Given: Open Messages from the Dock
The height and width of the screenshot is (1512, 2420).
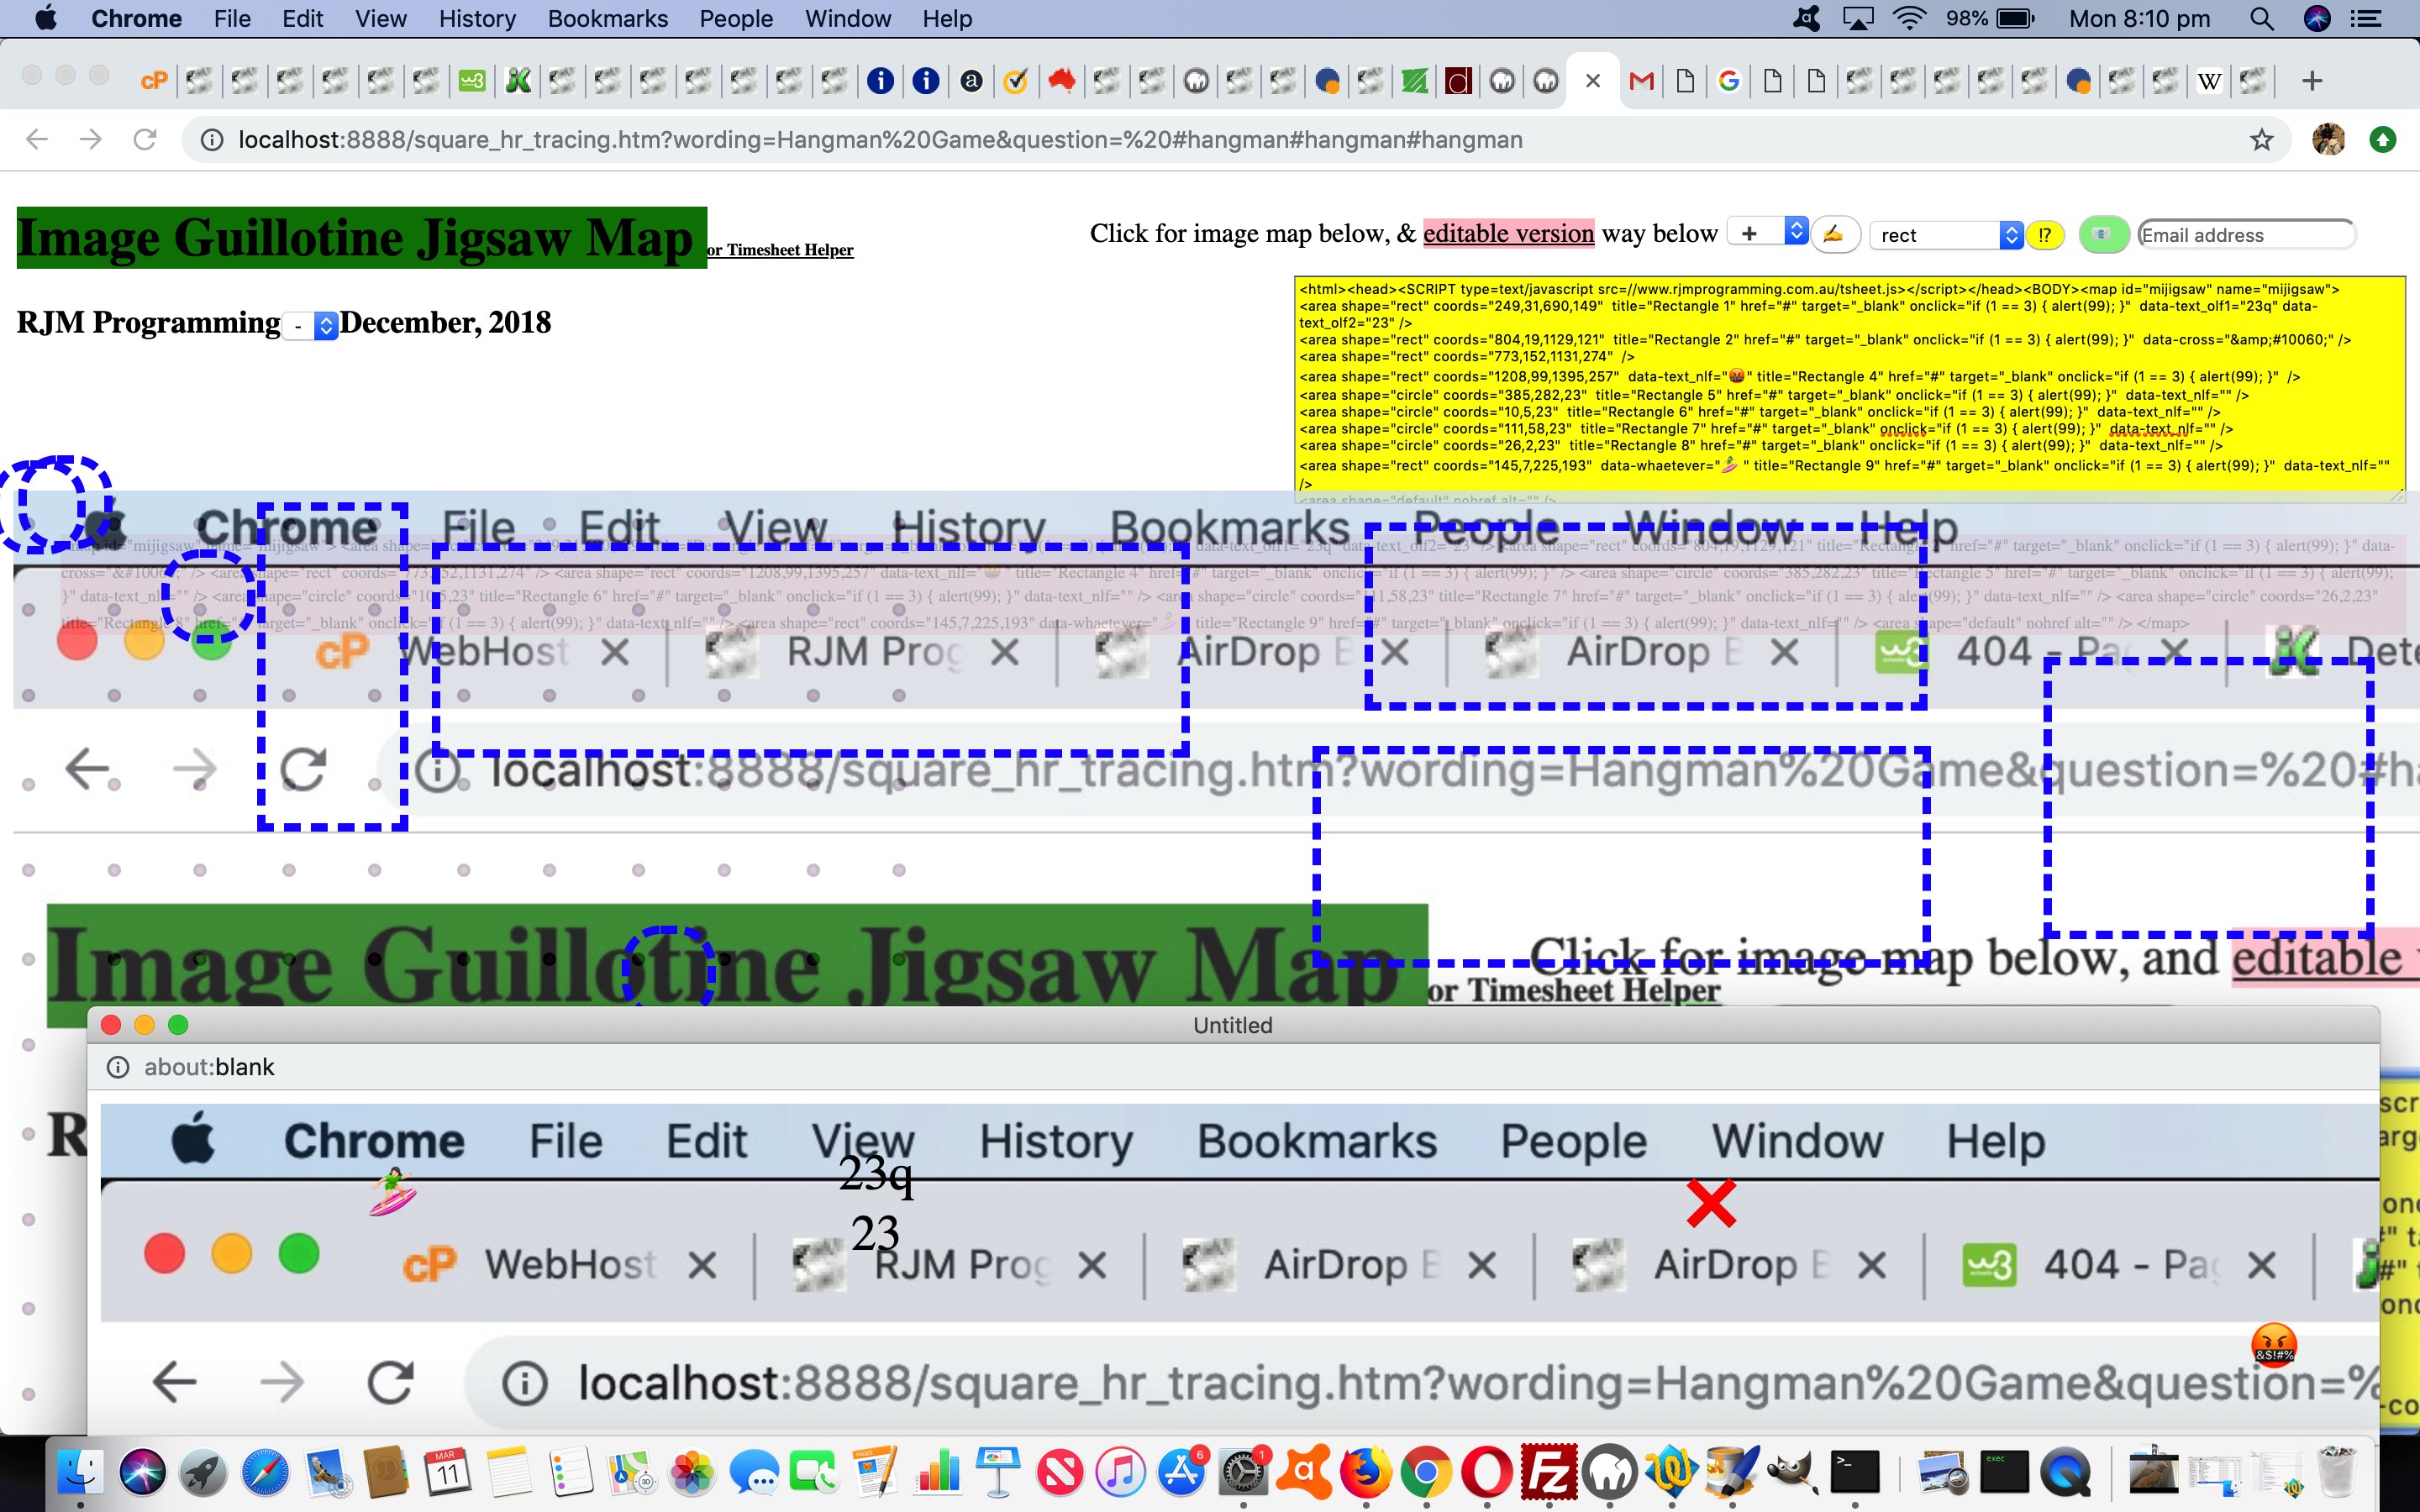Looking at the screenshot, I should point(753,1472).
